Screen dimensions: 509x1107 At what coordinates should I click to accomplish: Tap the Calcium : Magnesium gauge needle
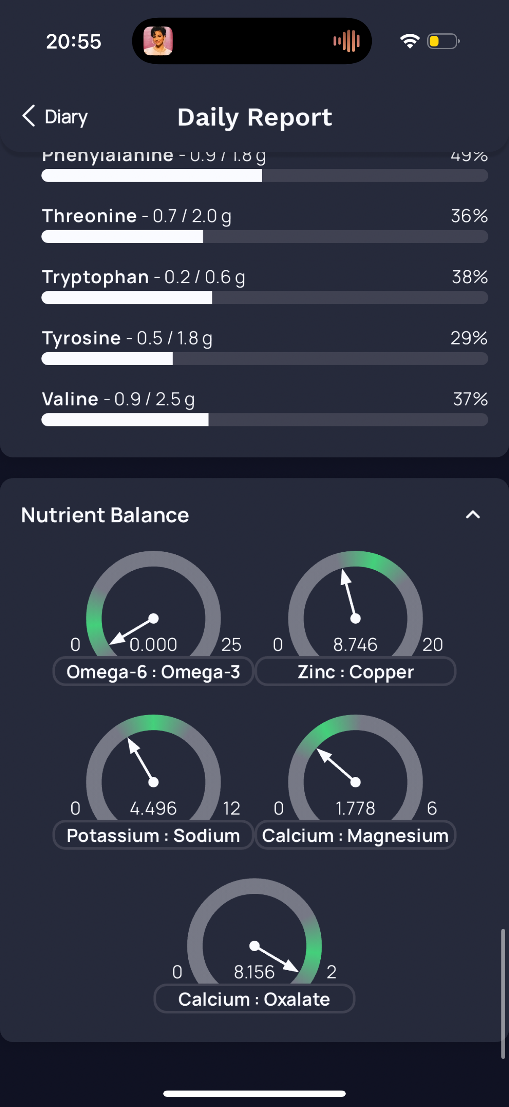[x=336, y=765]
